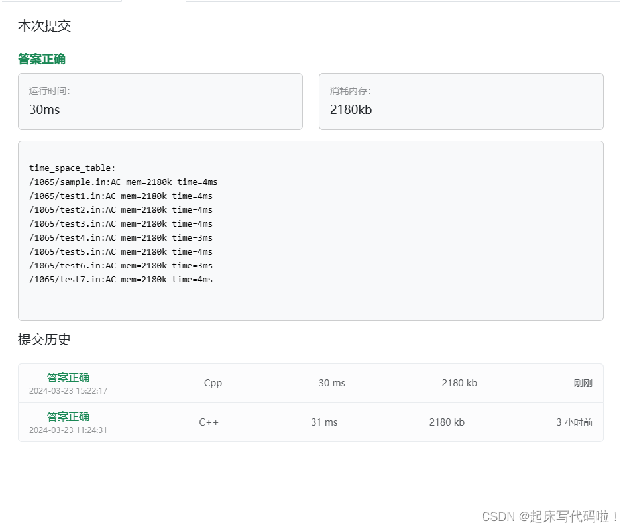Image resolution: width=627 pixels, height=529 pixels.
Task: Click the Cpp language cell
Action: [x=213, y=383]
